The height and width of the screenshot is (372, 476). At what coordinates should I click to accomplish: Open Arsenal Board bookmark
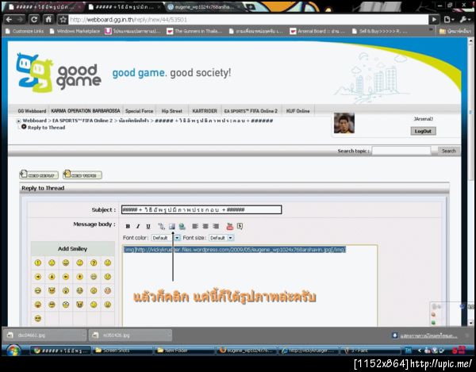pyautogui.click(x=318, y=31)
